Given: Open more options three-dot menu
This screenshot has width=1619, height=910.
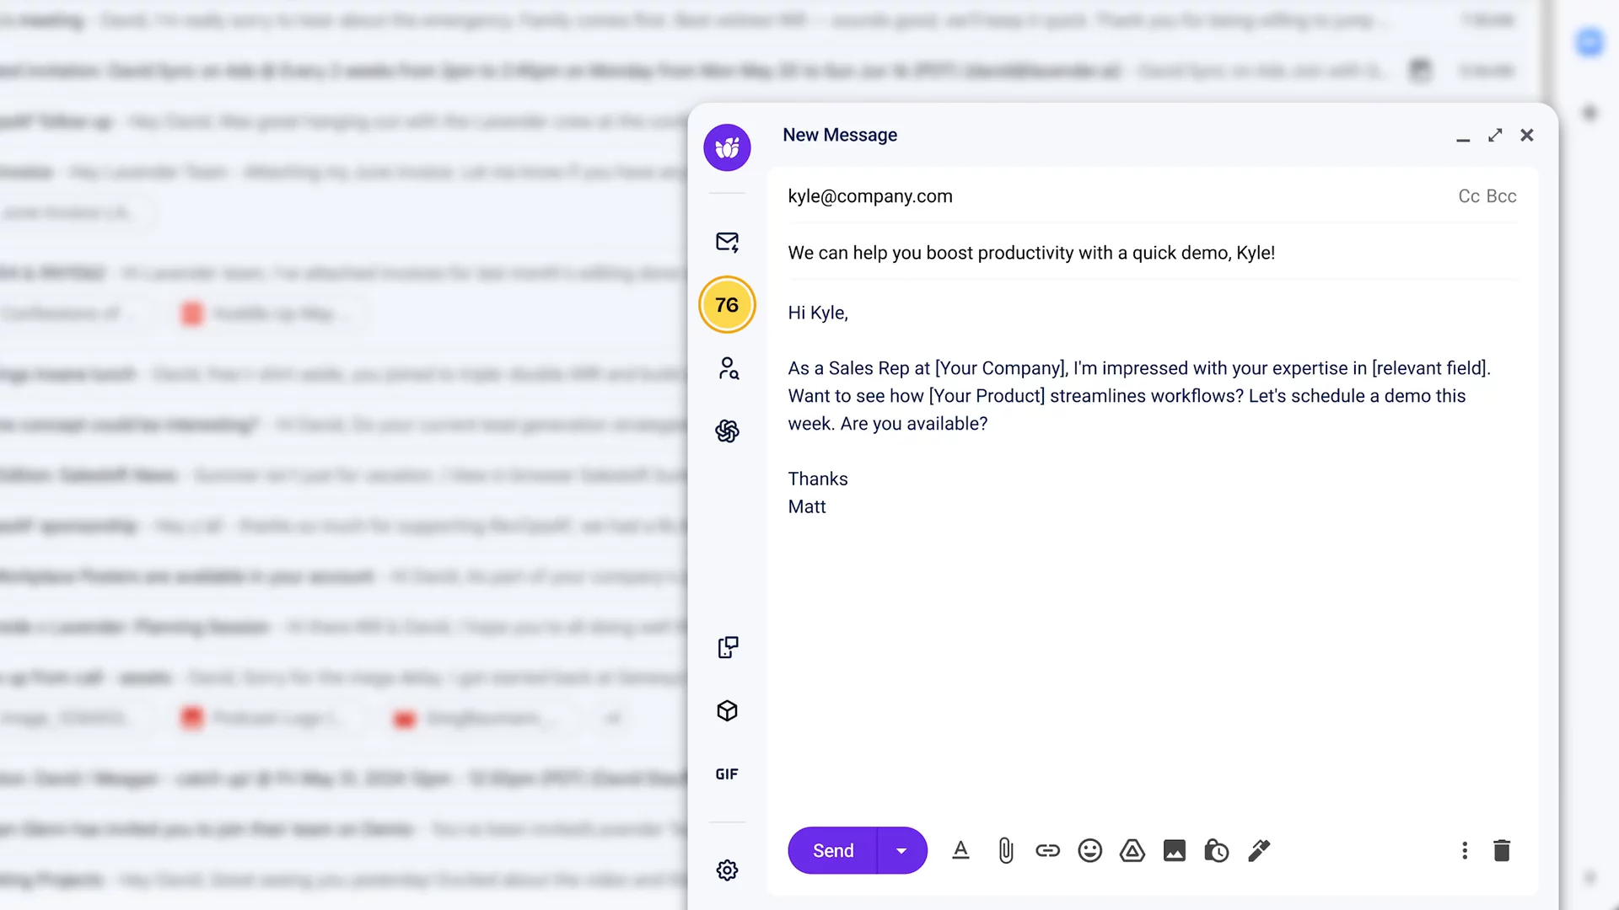Looking at the screenshot, I should pos(1465,851).
